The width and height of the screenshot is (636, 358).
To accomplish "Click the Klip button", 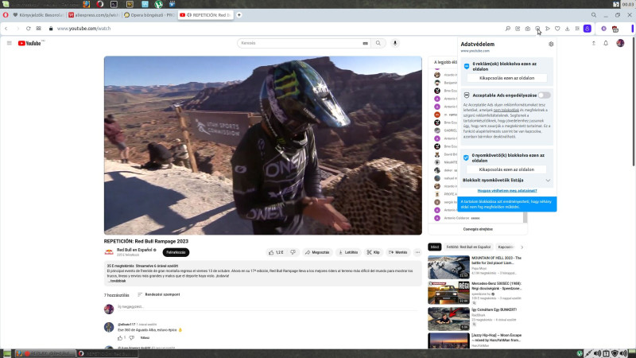I will [x=373, y=252].
